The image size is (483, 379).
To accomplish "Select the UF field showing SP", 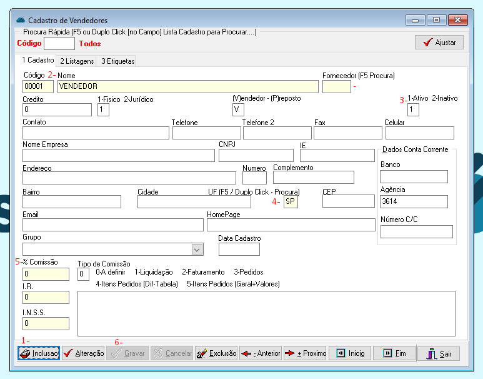I will pos(291,201).
